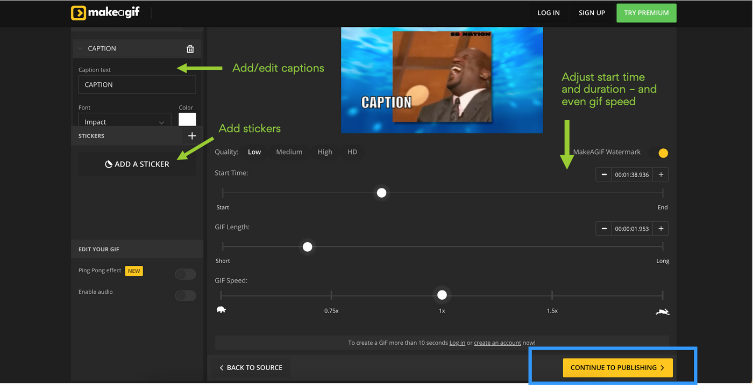Screen dimensions: 753x385
Task: Select HD quality
Action: 352,152
